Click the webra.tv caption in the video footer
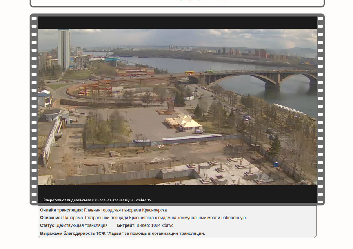Viewport: 353px width, 249px height. (97, 200)
